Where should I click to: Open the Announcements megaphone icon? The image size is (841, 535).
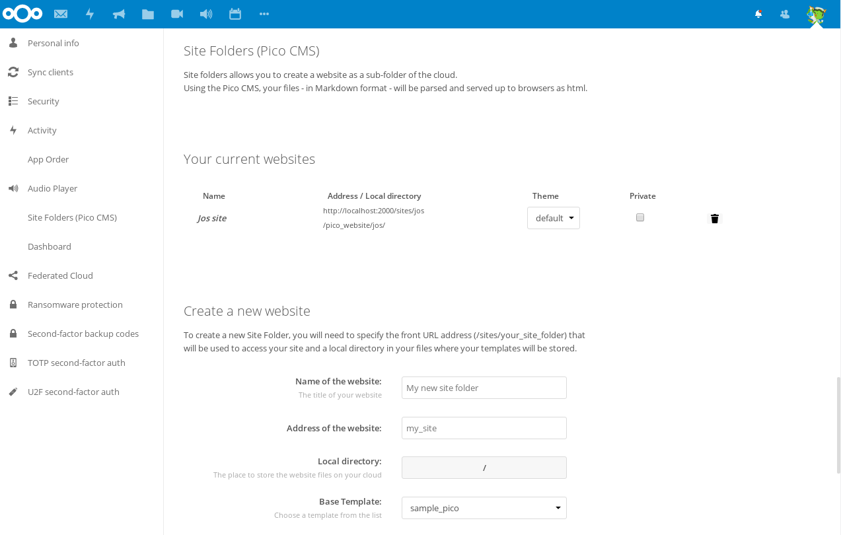[x=119, y=14]
